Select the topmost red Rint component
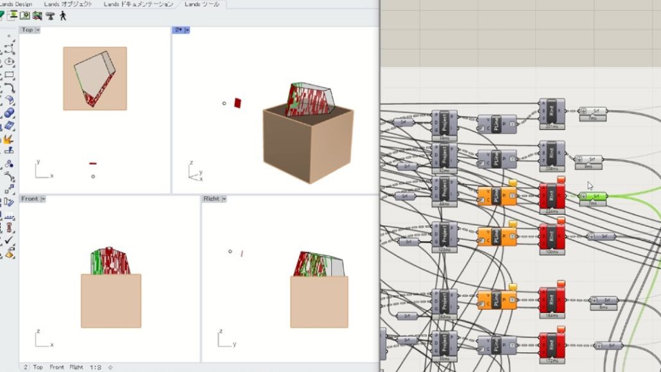The width and height of the screenshot is (661, 372). (x=552, y=196)
